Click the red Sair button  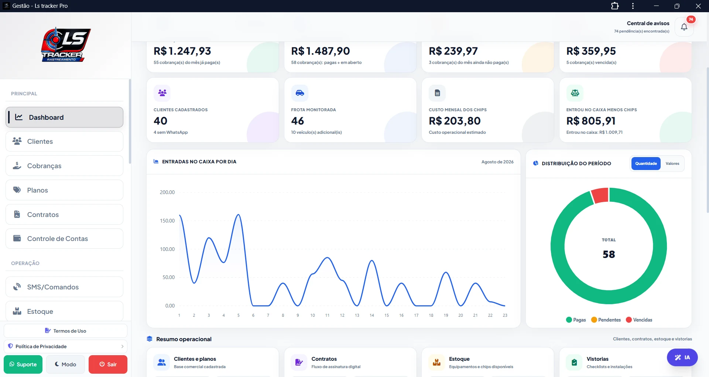coord(108,364)
